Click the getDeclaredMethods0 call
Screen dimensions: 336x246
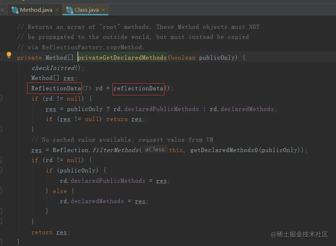pos(224,150)
